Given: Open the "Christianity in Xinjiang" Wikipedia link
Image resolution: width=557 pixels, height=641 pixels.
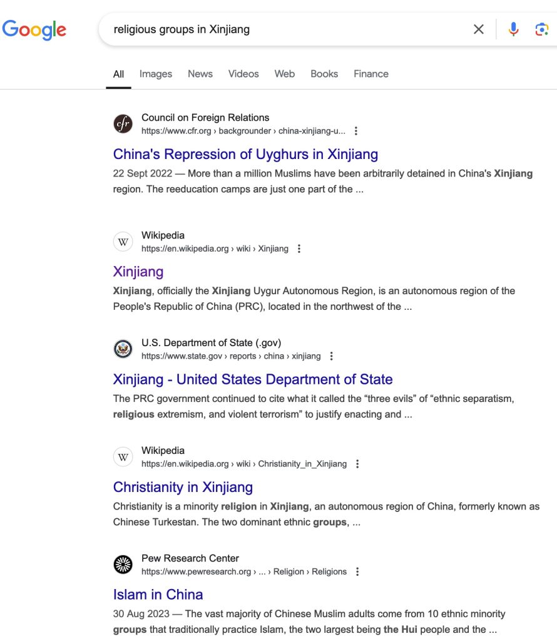Looking at the screenshot, I should click(x=183, y=487).
